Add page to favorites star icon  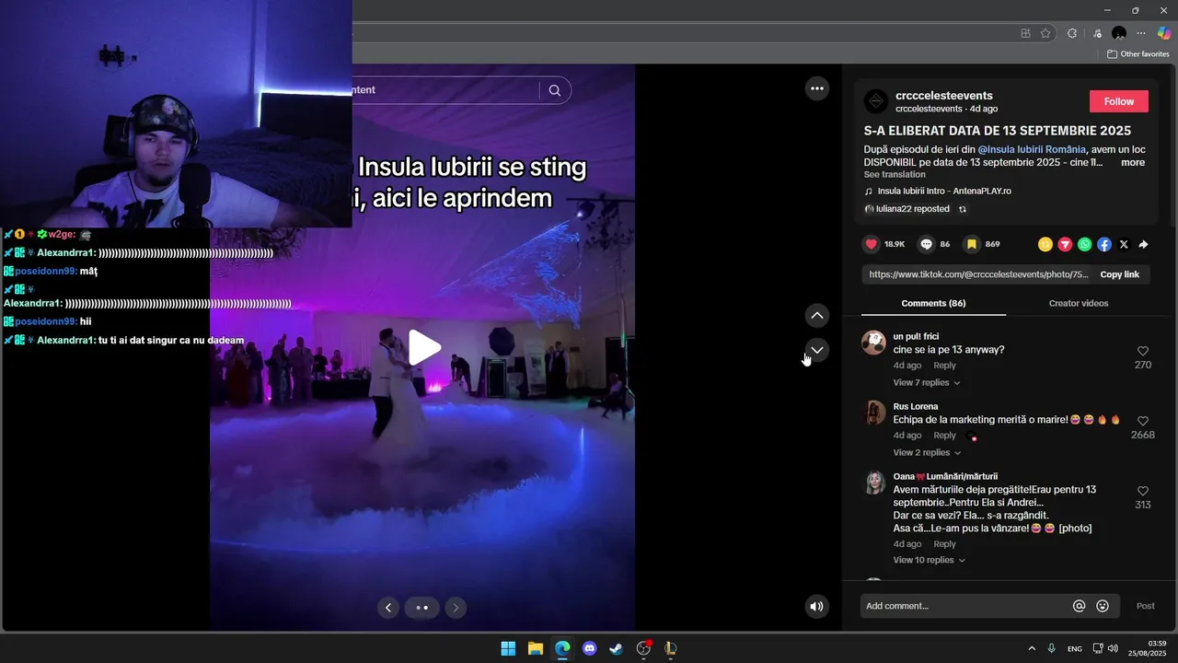pyautogui.click(x=1045, y=33)
